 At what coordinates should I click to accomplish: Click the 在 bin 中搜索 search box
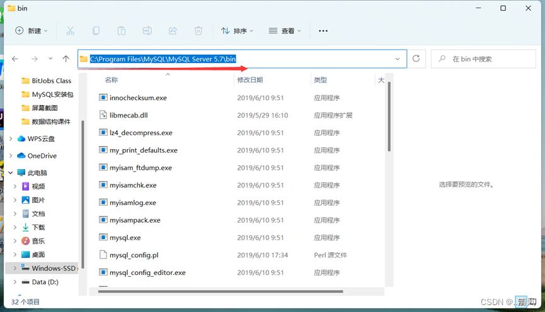[483, 59]
